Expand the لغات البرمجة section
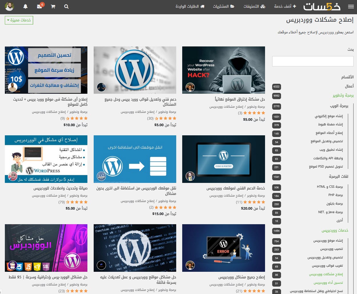 tap(338, 177)
